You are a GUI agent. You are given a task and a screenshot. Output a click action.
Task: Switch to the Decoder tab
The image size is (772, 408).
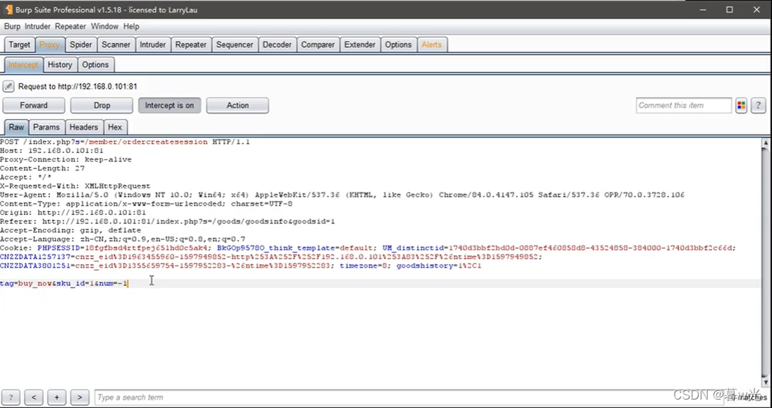click(277, 44)
